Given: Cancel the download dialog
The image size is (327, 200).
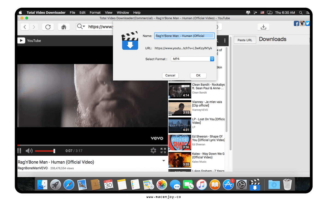Looking at the screenshot, I should [x=170, y=75].
